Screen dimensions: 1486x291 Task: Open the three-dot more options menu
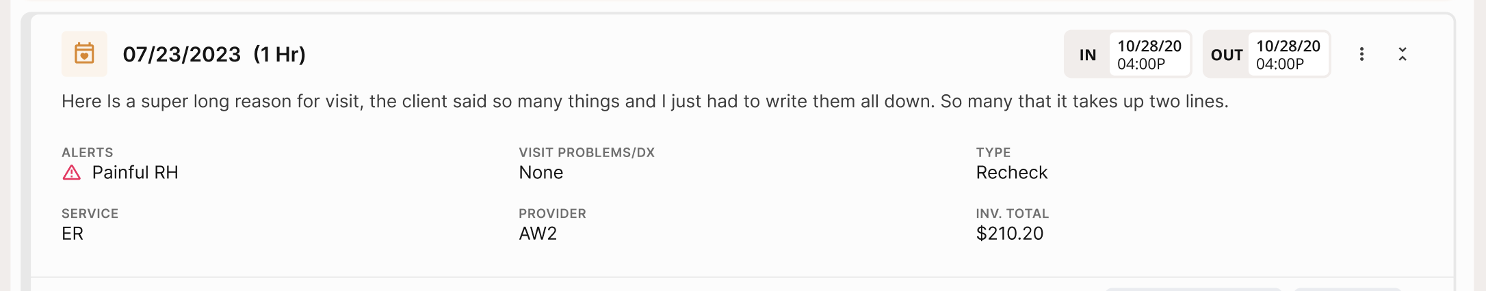1361,54
